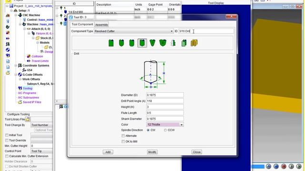Select the bull-nose end mill cutter icon
The width and height of the screenshot is (305, 171).
coord(132,43)
